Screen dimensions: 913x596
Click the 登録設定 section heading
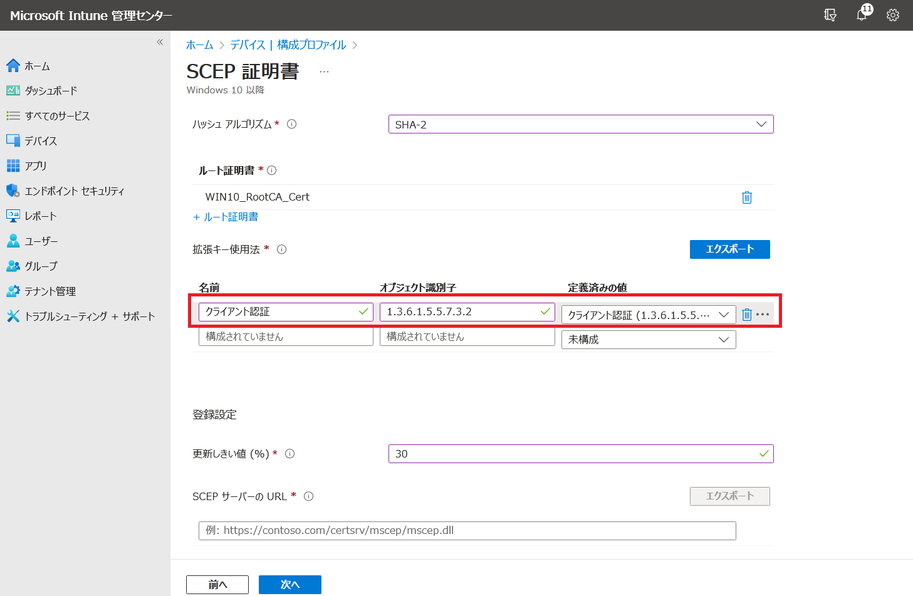(214, 415)
